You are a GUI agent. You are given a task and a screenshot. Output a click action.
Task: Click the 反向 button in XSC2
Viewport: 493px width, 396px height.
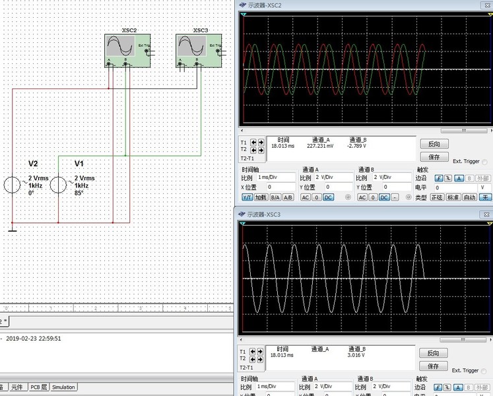point(434,144)
